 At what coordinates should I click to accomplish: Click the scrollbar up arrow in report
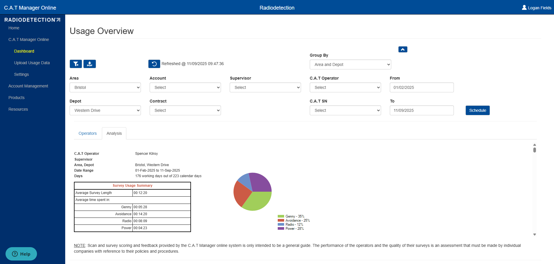534,145
